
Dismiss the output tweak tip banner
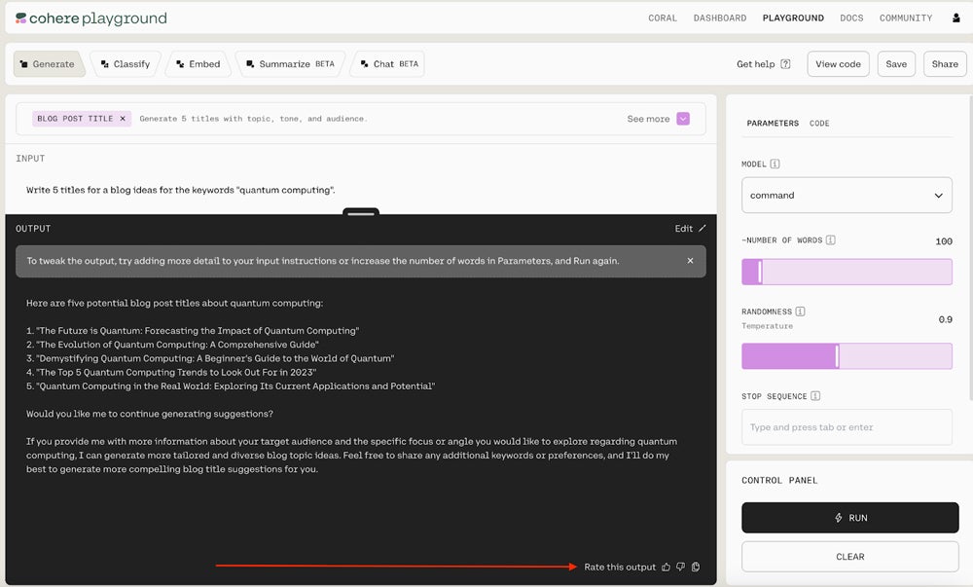(x=690, y=261)
